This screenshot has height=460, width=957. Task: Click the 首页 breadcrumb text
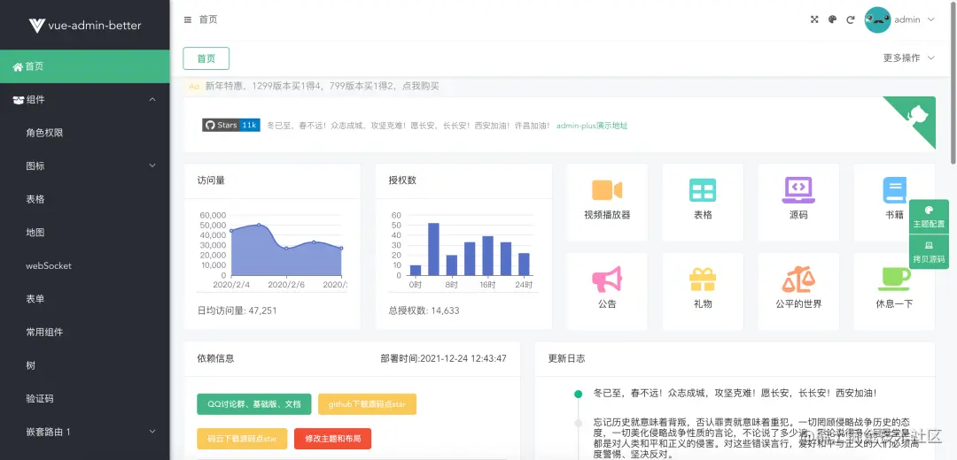point(208,19)
